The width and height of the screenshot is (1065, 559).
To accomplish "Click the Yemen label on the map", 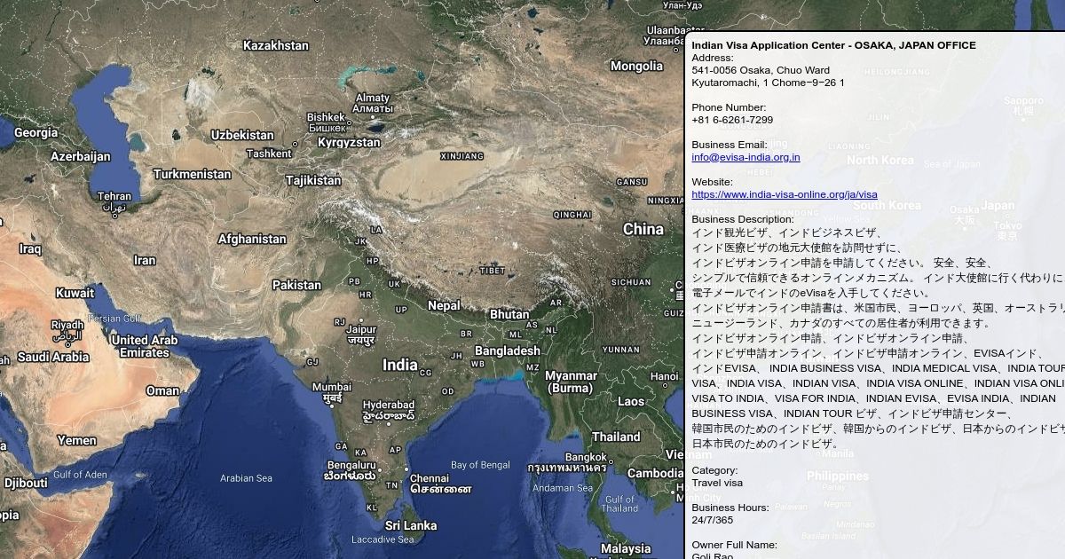I will pyautogui.click(x=77, y=440).
